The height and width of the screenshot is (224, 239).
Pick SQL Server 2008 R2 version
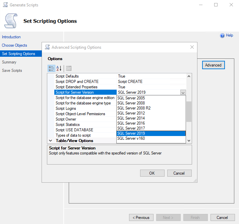pyautogui.click(x=151, y=108)
